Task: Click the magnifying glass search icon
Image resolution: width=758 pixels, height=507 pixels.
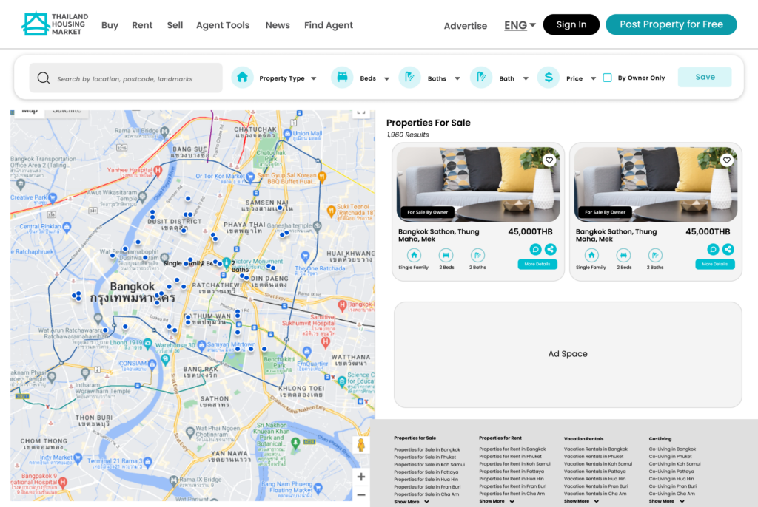Action: pos(44,78)
